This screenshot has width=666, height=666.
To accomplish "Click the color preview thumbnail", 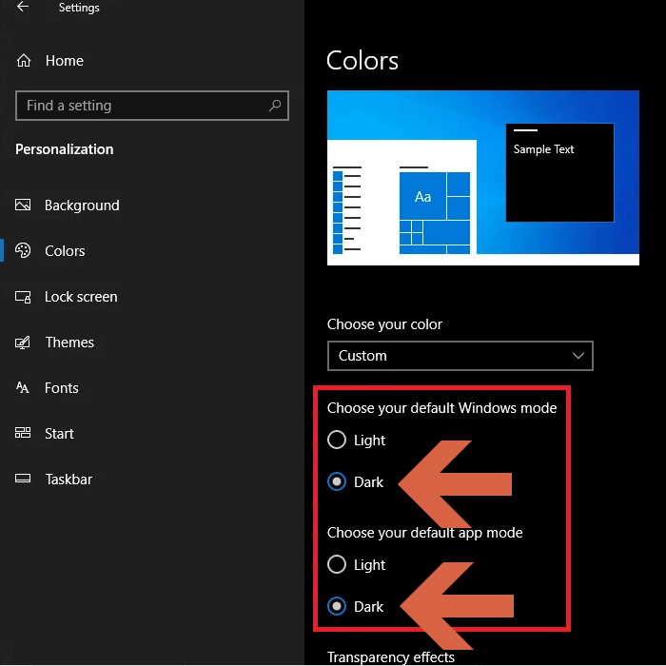I will coord(483,178).
